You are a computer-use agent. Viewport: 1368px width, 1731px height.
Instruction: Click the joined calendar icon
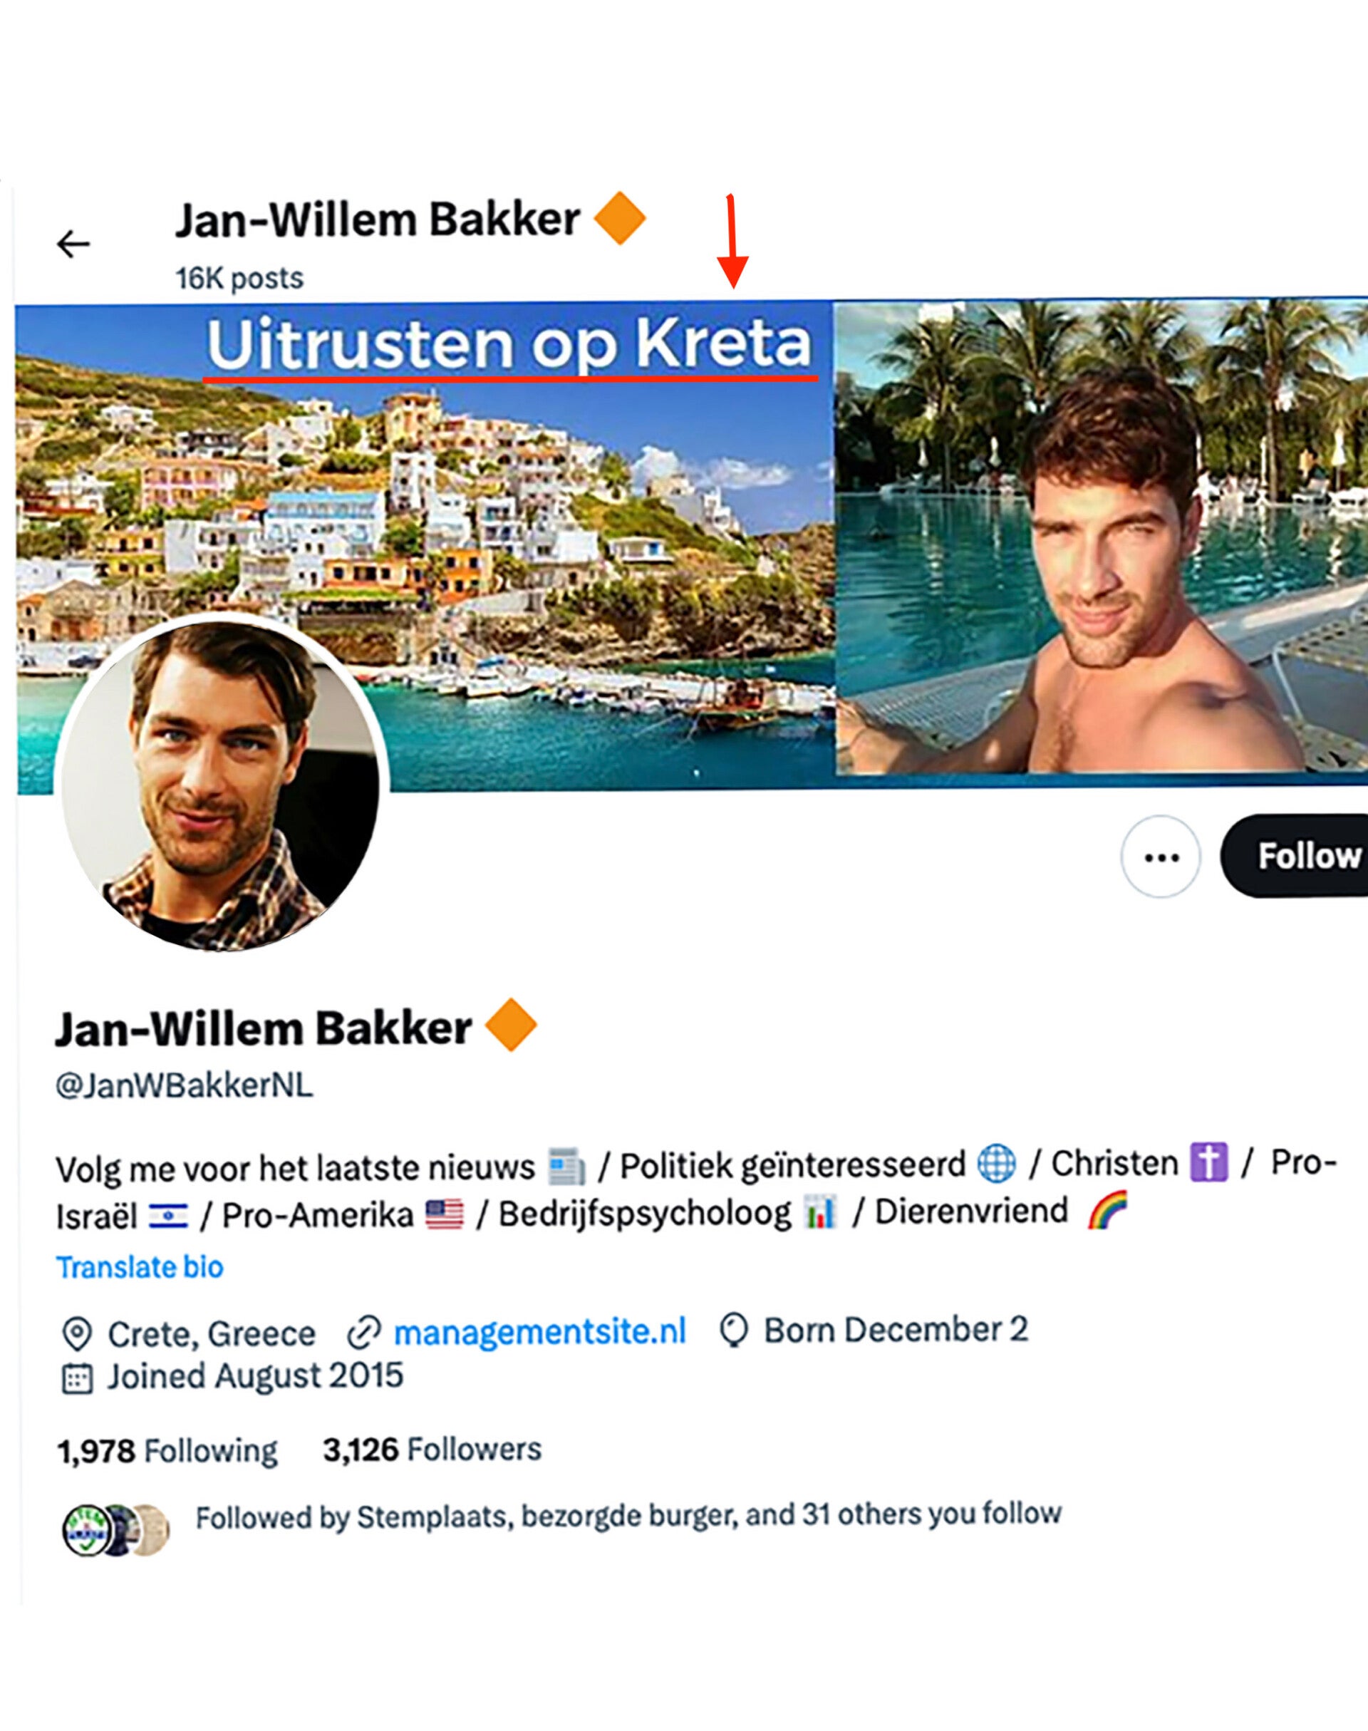click(x=77, y=1378)
